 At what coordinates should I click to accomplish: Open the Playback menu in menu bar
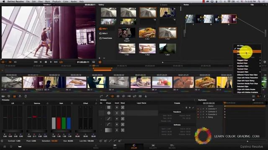coord(57,1)
